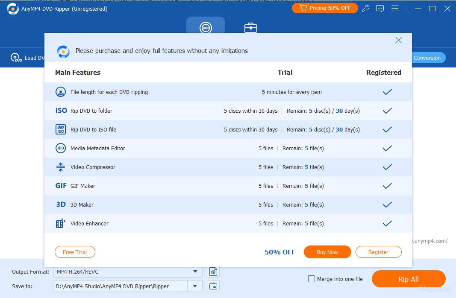
Task: Click the Video Enhancer label
Action: pos(89,223)
